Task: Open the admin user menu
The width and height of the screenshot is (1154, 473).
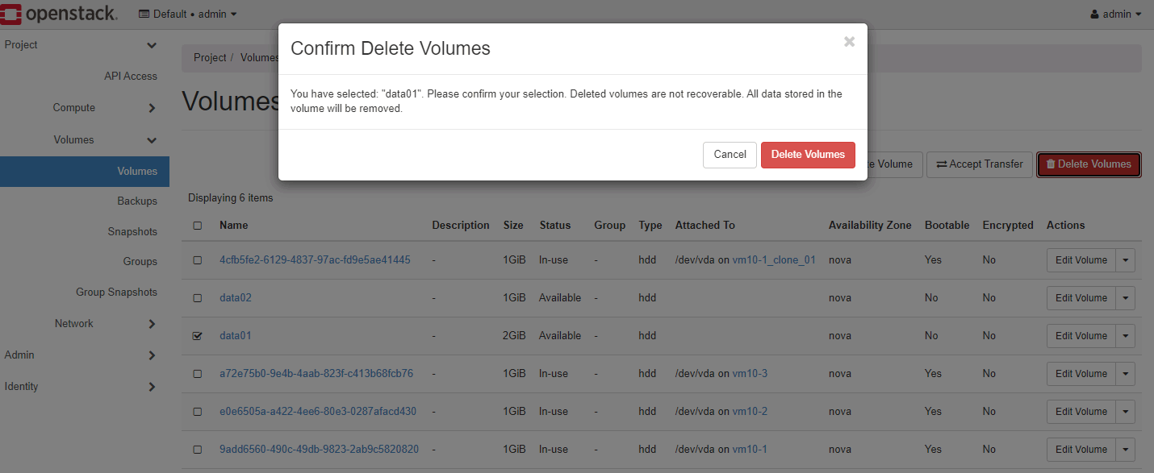Action: 1115,15
